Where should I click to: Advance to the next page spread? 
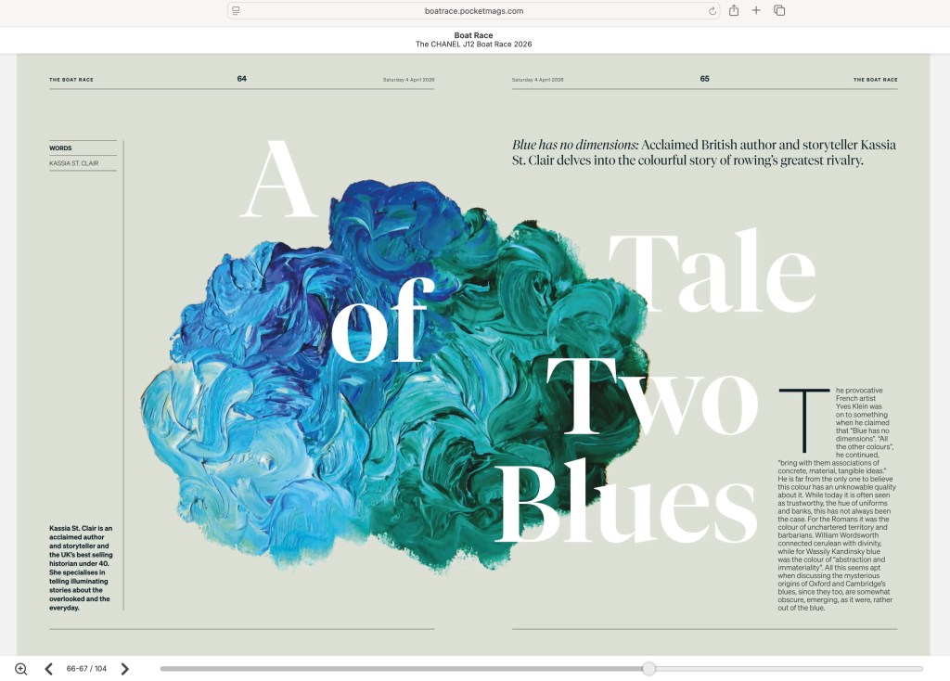(x=125, y=669)
